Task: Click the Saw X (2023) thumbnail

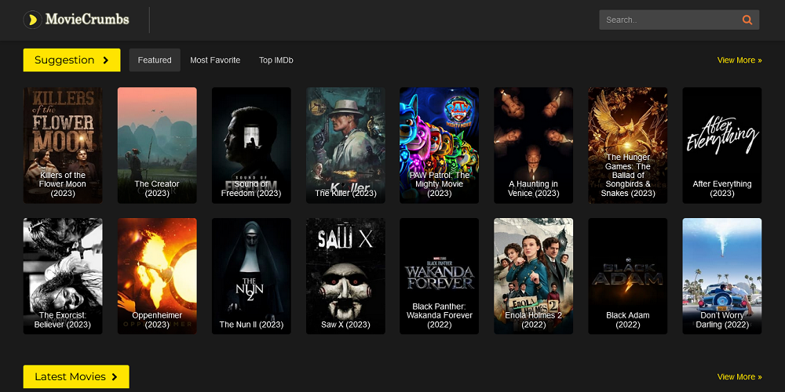Action: (345, 276)
